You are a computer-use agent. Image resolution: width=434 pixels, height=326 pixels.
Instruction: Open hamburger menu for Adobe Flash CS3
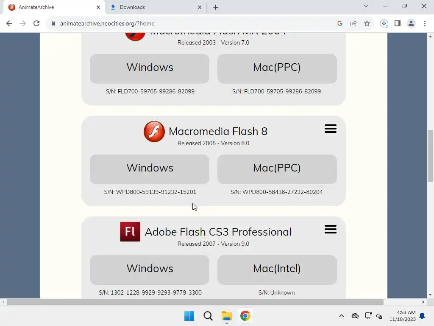coord(331,229)
